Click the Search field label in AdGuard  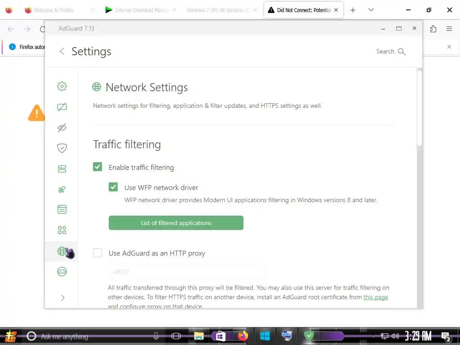[x=385, y=51]
